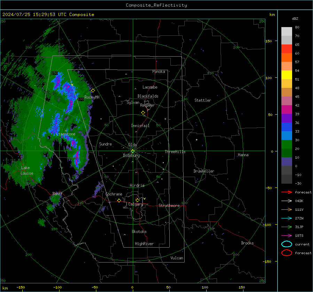Click the Strathmore label
Viewport: 313px width, 292px height.
pos(169,206)
